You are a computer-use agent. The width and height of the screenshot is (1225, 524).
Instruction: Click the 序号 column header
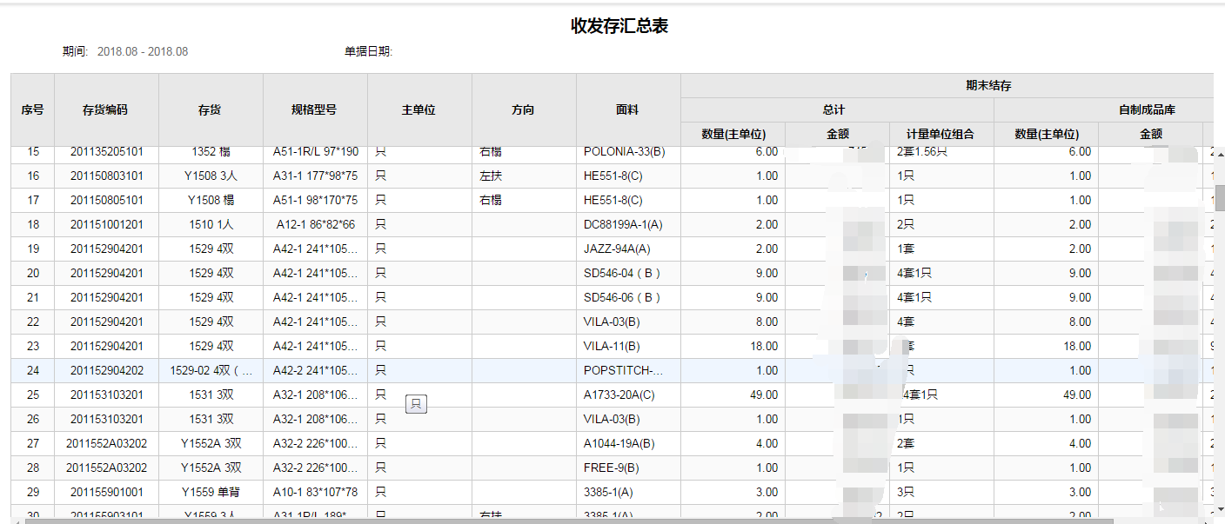tap(32, 109)
